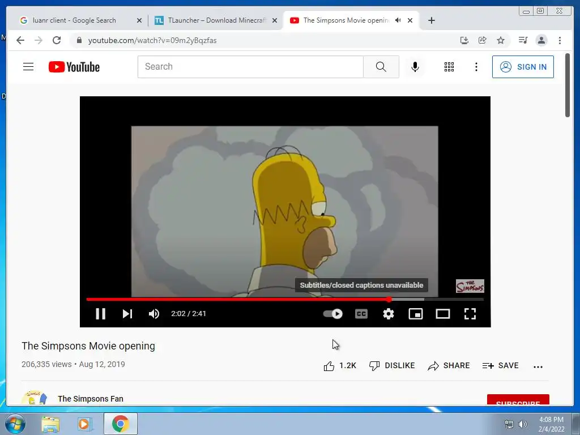Pause the video playback
Screen dimensions: 580x435
click(x=101, y=314)
